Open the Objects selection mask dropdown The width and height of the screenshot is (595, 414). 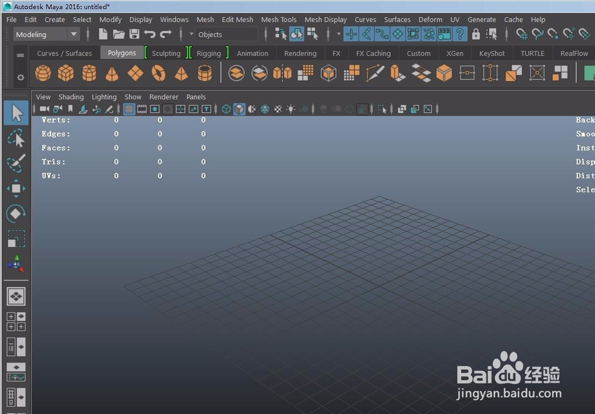226,34
